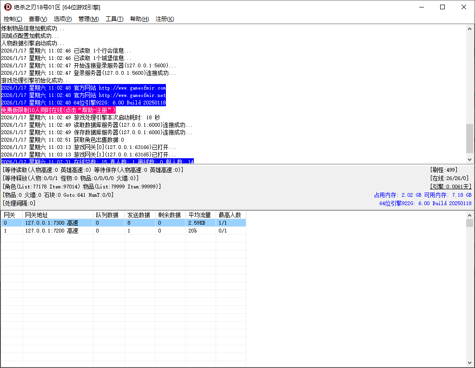475x368 pixels.
Task: Click the 最高人数 column header
Action: [230, 215]
